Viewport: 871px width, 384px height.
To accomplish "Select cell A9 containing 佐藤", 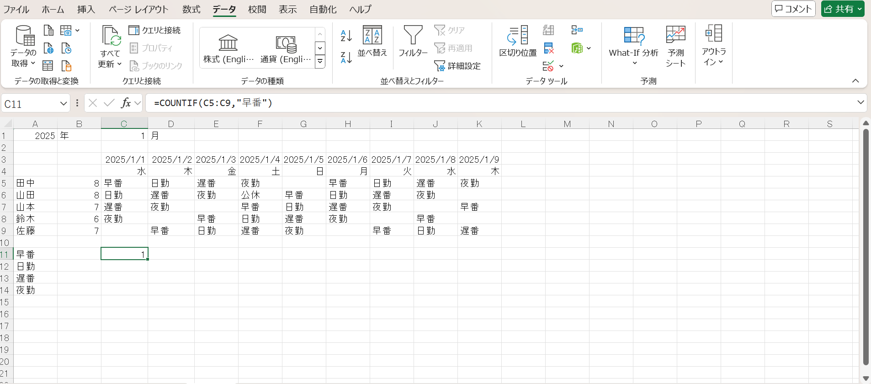I will click(35, 230).
